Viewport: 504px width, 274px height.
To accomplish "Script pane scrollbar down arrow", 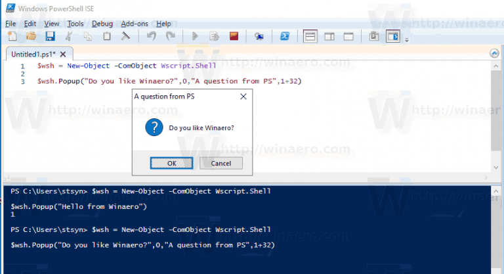I will click(496, 168).
